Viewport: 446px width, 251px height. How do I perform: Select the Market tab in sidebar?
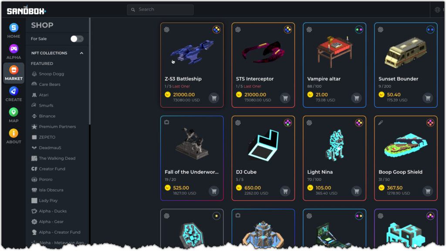pos(14,73)
